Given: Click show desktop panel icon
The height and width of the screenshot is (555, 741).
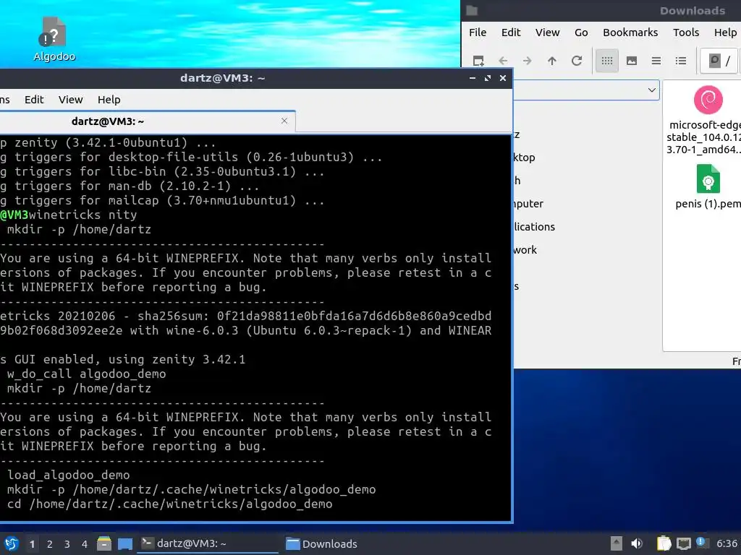Looking at the screenshot, I should pos(125,543).
